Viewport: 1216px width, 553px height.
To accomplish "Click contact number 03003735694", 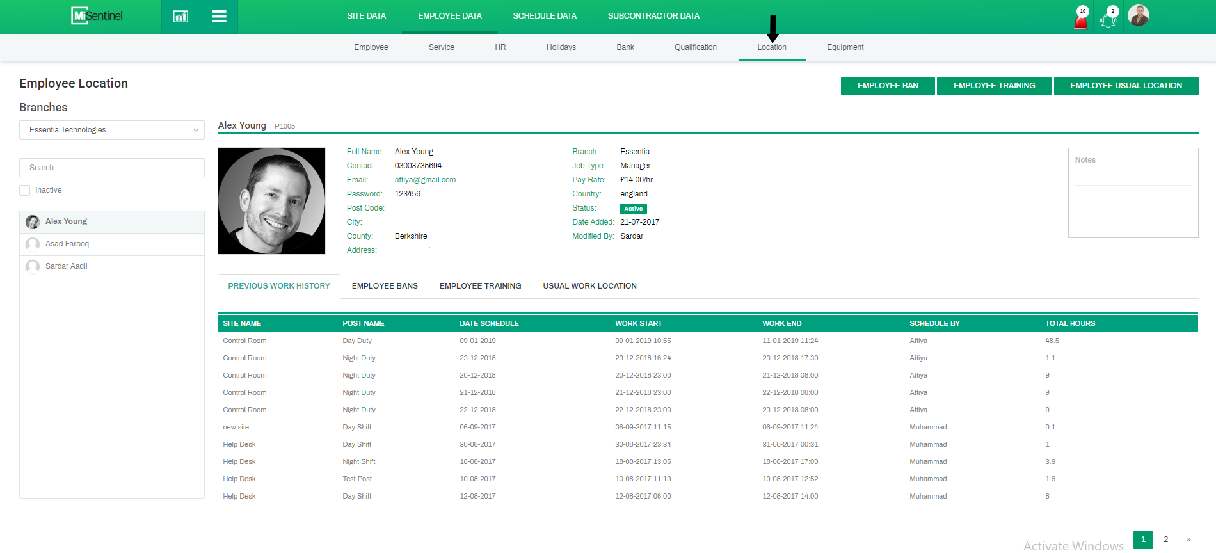I will pyautogui.click(x=418, y=166).
